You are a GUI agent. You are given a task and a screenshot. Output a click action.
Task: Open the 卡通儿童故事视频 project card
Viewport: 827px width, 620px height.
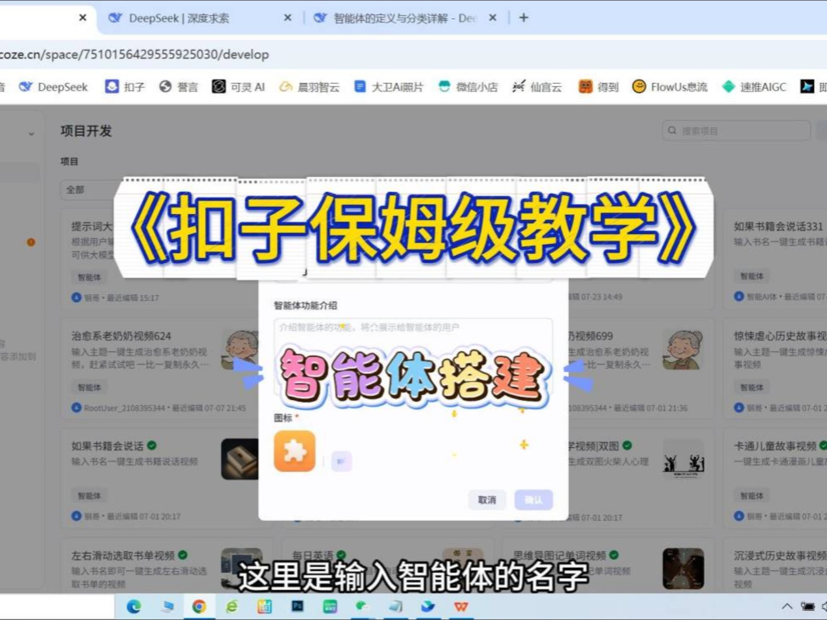pyautogui.click(x=775, y=478)
